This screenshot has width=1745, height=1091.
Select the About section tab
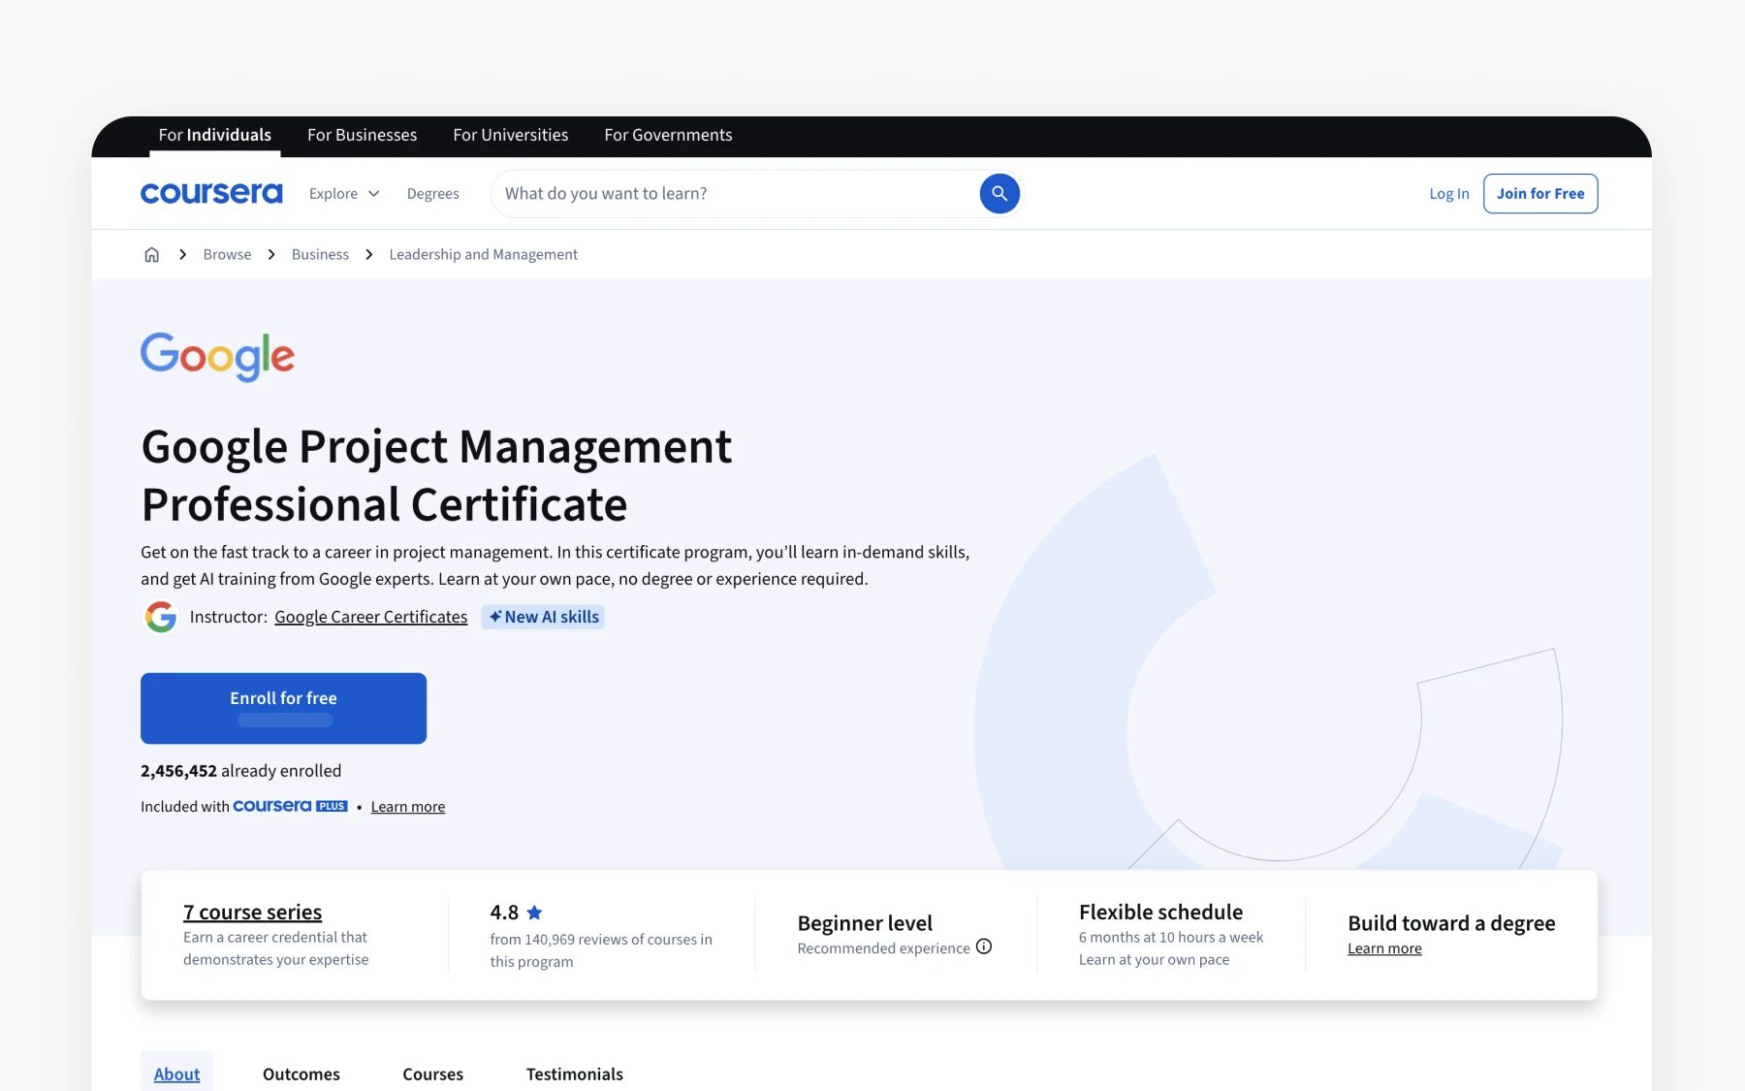pos(176,1074)
